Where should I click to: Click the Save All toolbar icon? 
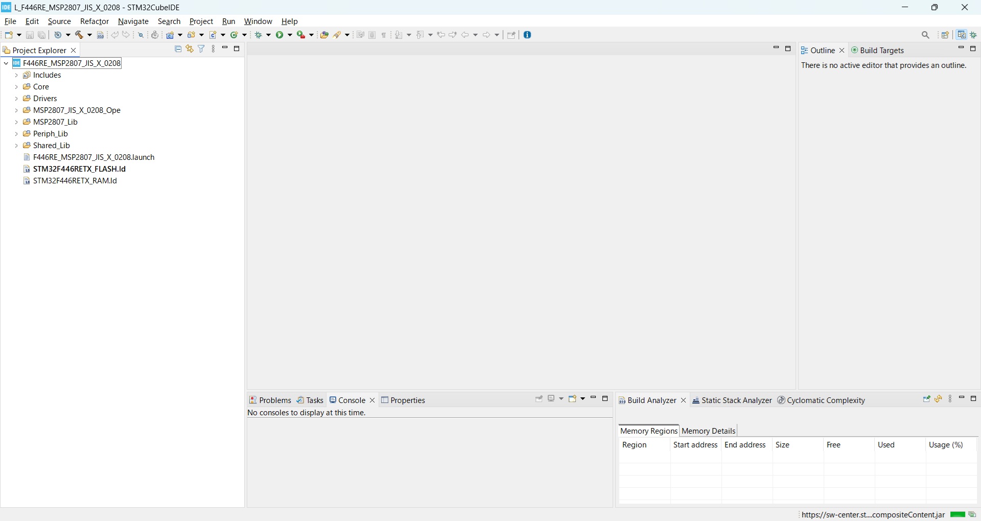[x=42, y=35]
